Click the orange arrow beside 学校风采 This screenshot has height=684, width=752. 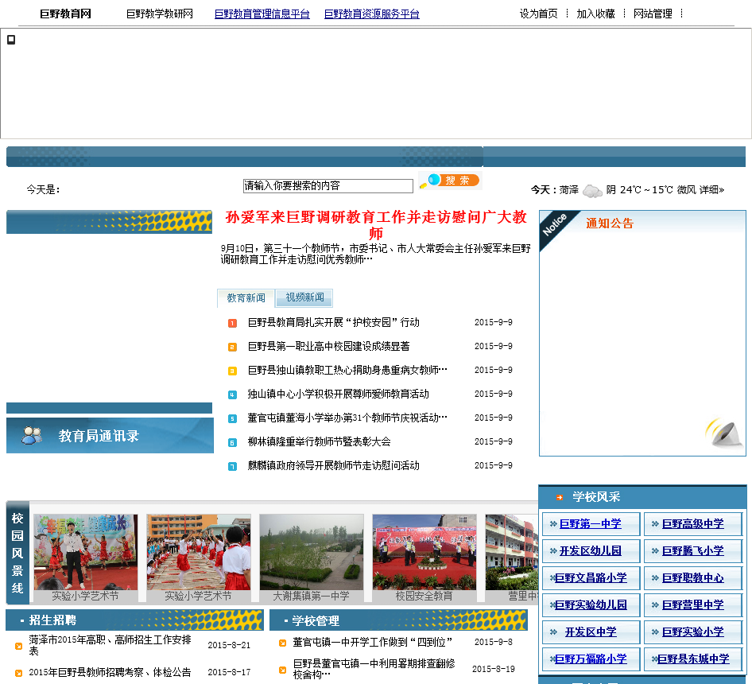click(x=559, y=497)
